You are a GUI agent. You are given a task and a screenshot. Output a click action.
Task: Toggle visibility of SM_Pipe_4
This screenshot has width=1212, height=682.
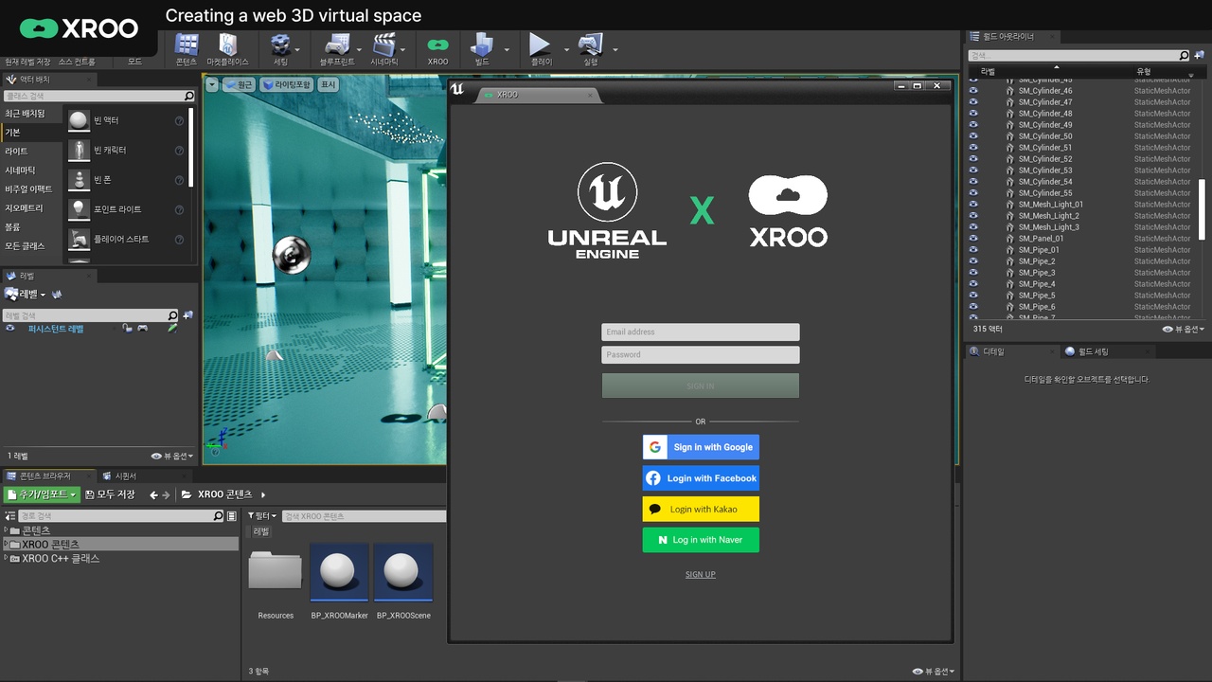(x=972, y=284)
